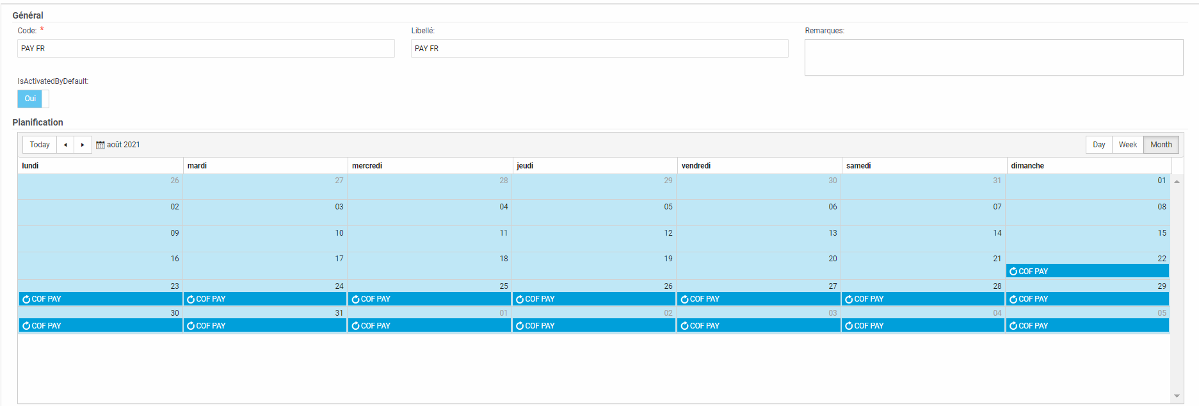
Task: Click into the Code input field
Action: pyautogui.click(x=205, y=49)
